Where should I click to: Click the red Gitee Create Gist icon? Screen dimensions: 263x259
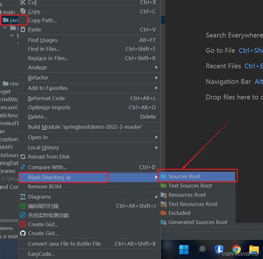23,224
